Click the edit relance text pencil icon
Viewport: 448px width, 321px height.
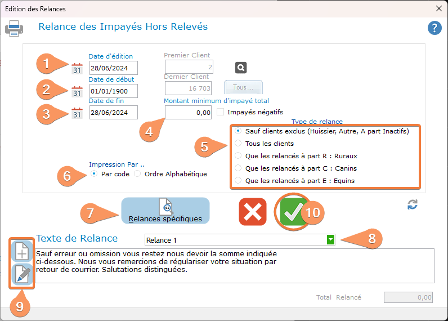[22, 274]
